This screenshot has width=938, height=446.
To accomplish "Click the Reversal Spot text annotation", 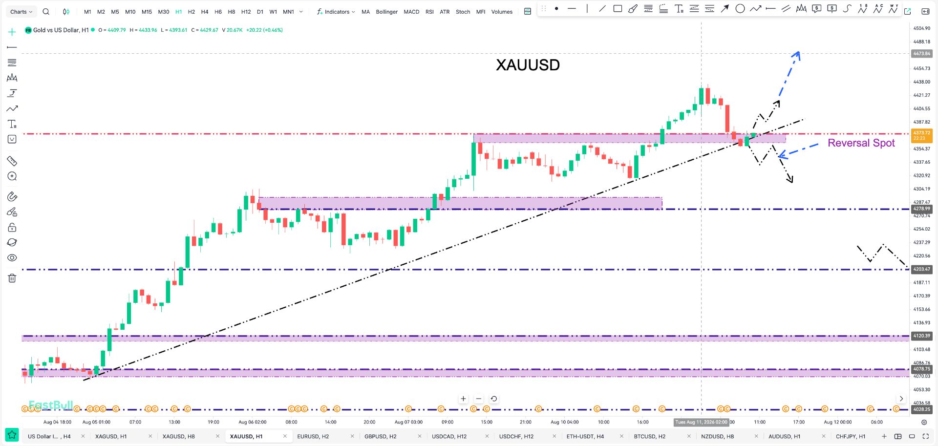I will click(861, 143).
